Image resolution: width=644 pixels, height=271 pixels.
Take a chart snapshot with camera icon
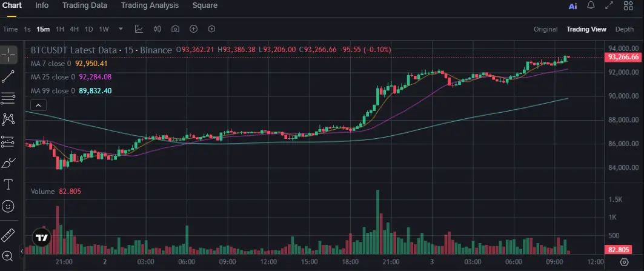175,28
